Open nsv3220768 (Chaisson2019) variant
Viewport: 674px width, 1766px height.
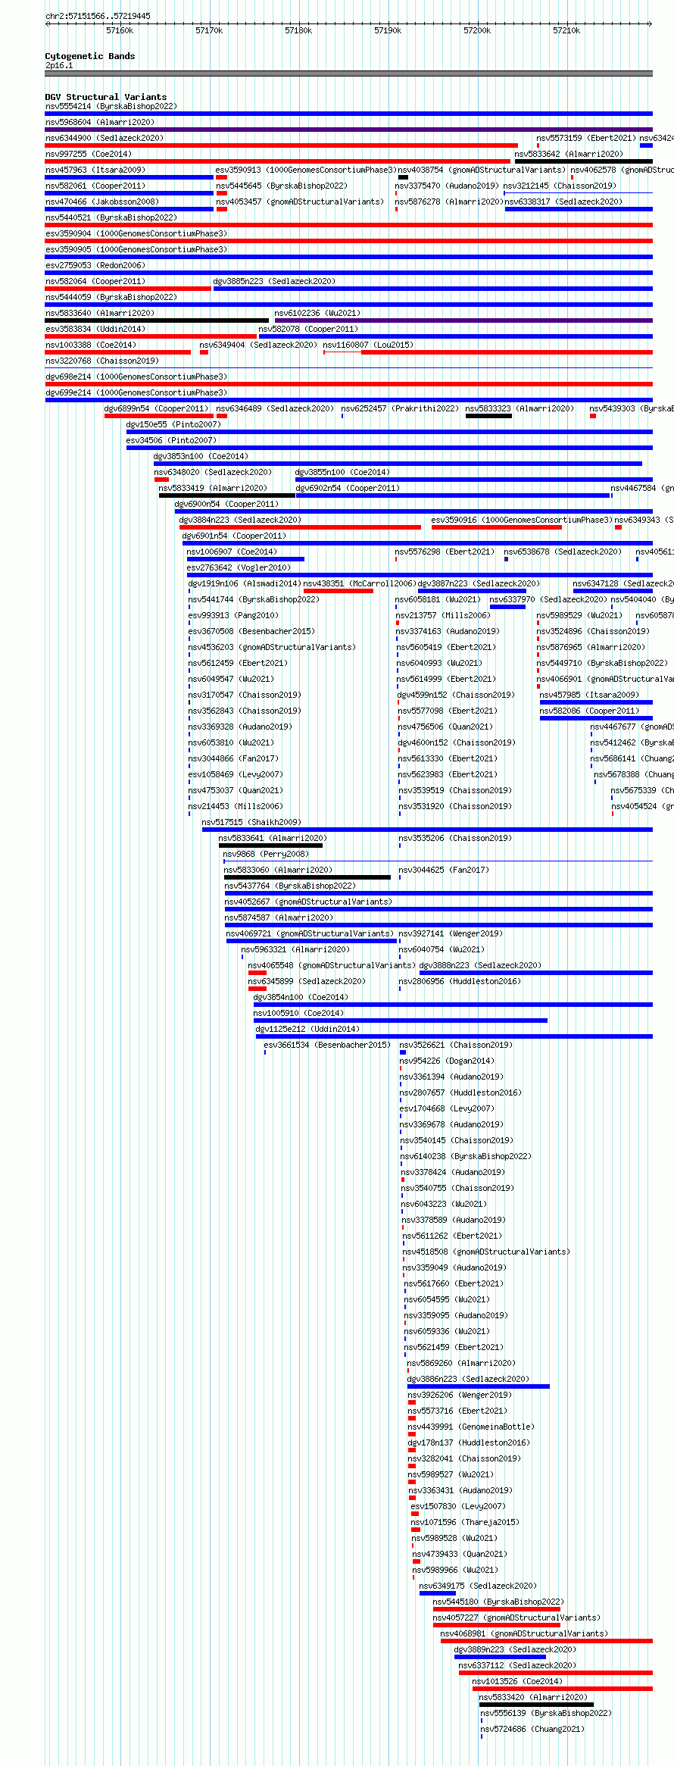pyautogui.click(x=102, y=361)
